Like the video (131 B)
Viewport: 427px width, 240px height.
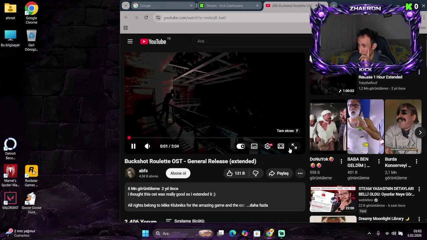[x=236, y=173]
